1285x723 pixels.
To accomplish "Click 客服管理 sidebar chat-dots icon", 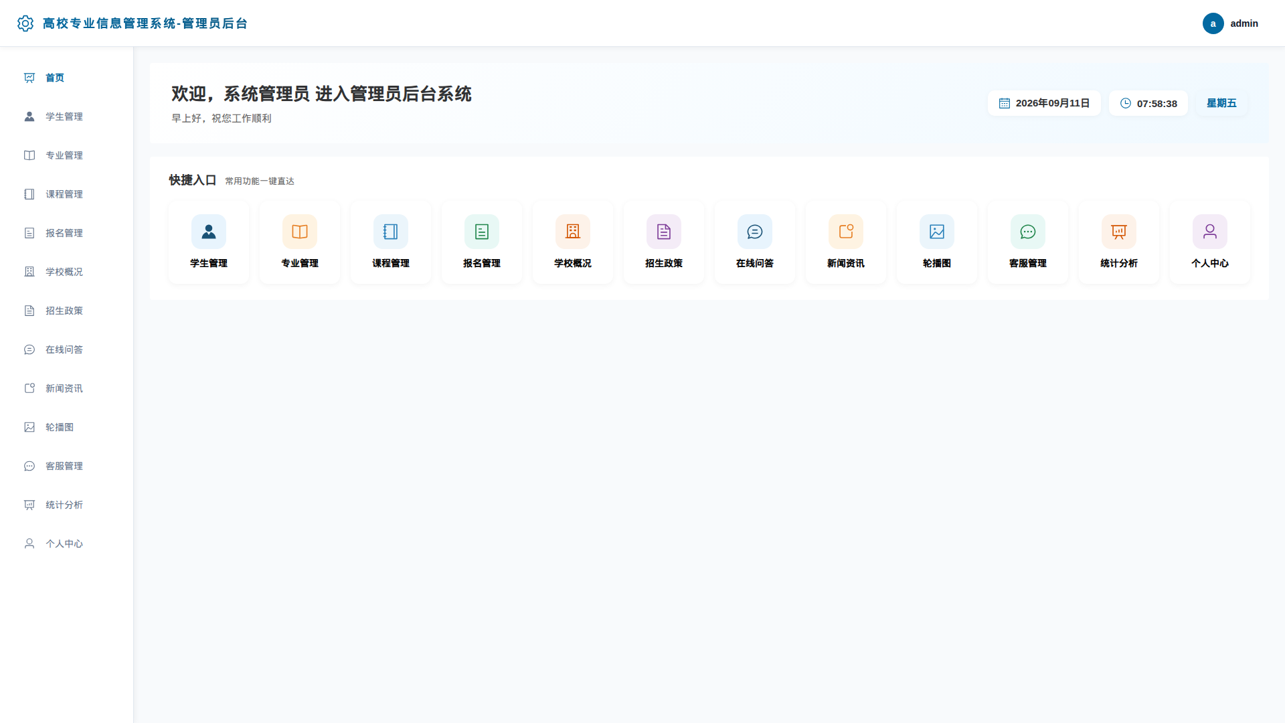I will (x=29, y=466).
